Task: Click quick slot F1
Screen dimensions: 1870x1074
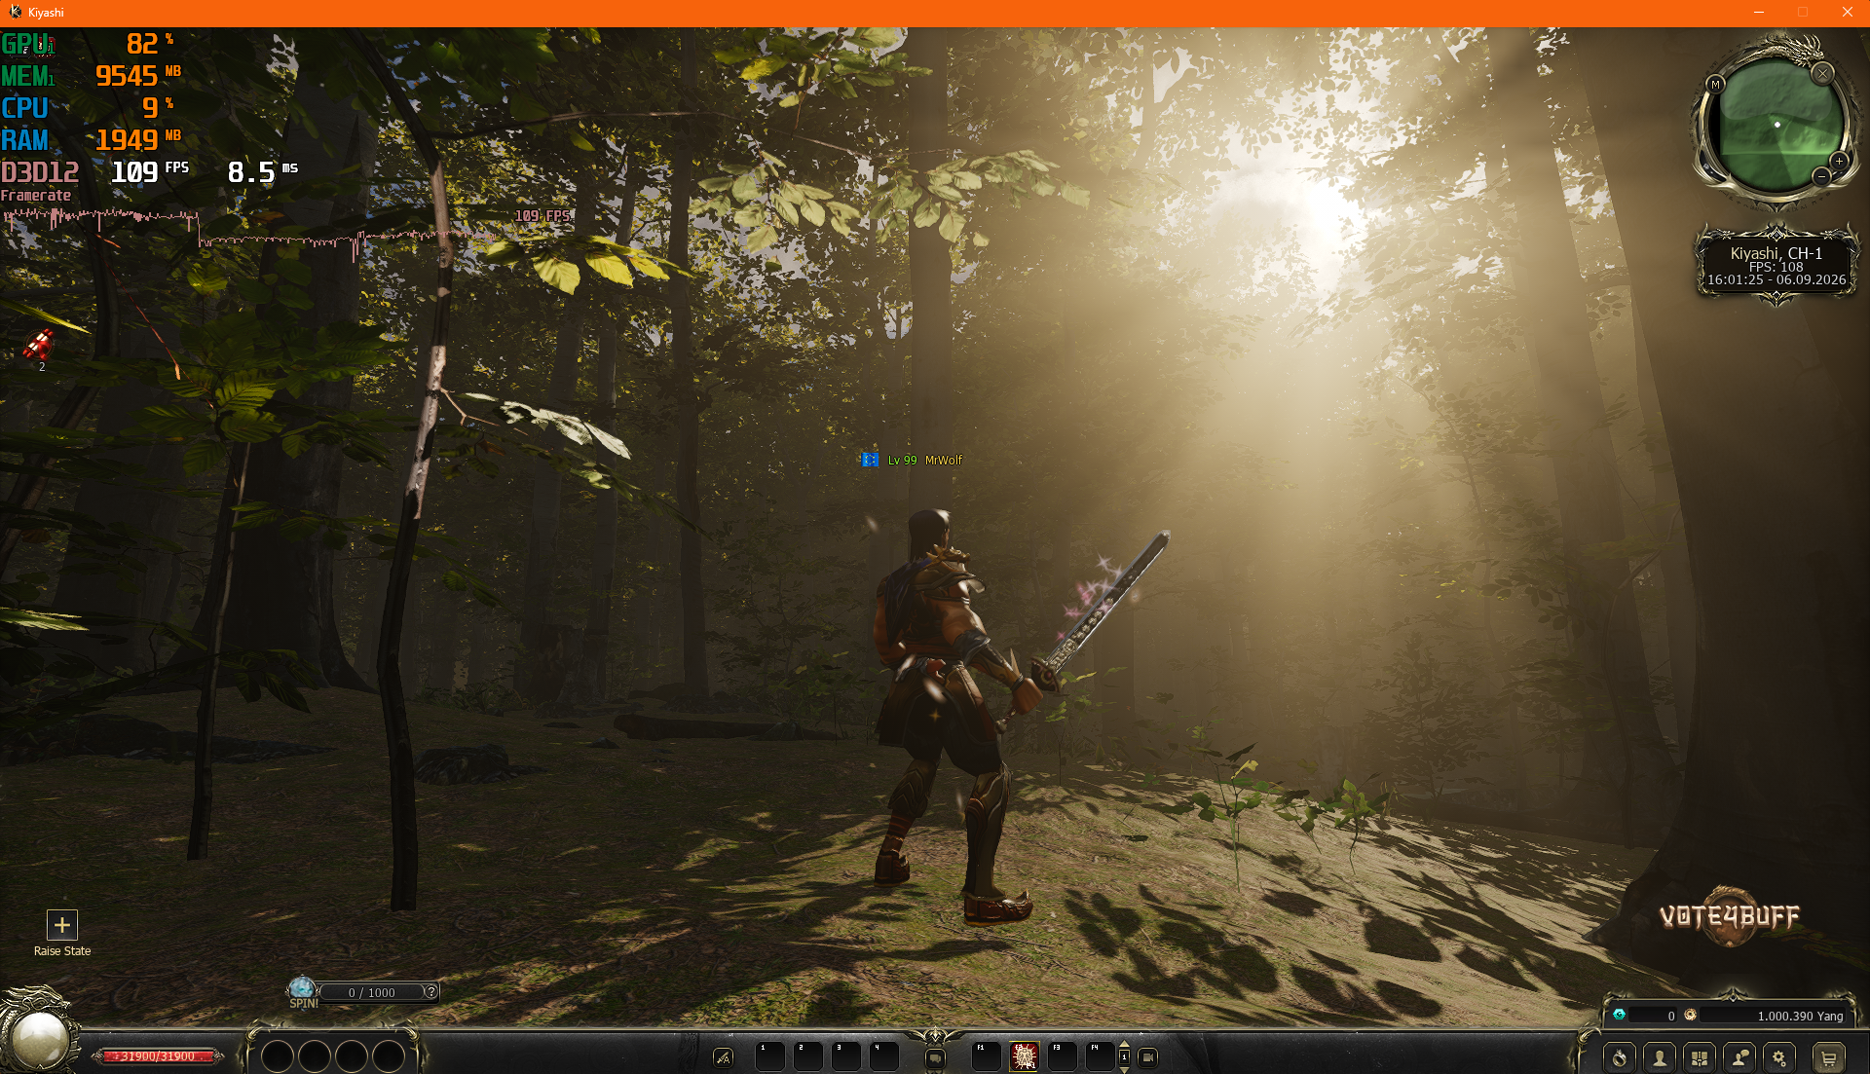Action: pyautogui.click(x=987, y=1056)
